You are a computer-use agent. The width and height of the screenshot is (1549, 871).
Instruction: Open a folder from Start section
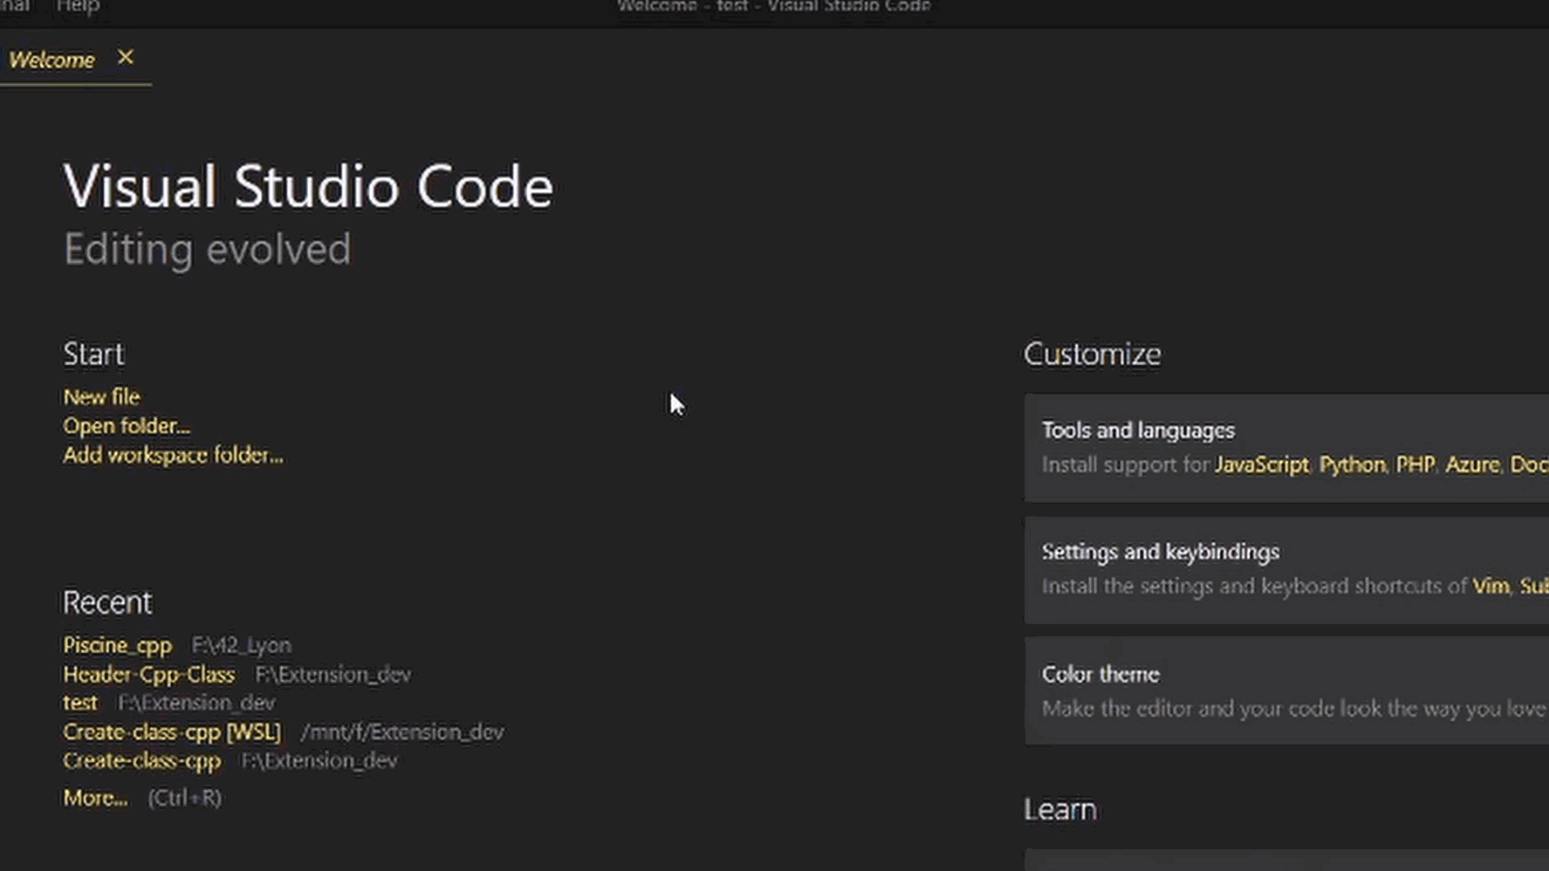pos(127,426)
